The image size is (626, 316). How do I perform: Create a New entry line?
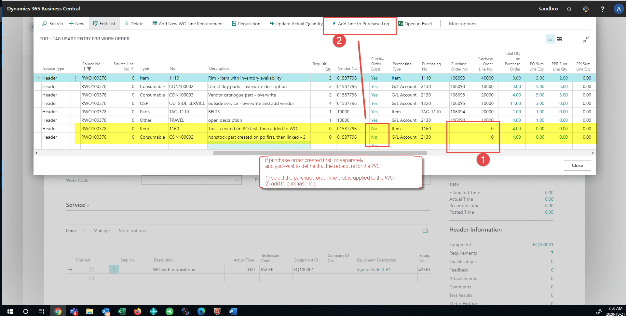point(76,24)
